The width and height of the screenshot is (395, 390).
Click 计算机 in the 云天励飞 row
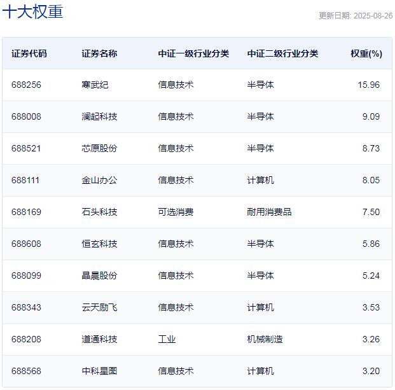point(261,308)
